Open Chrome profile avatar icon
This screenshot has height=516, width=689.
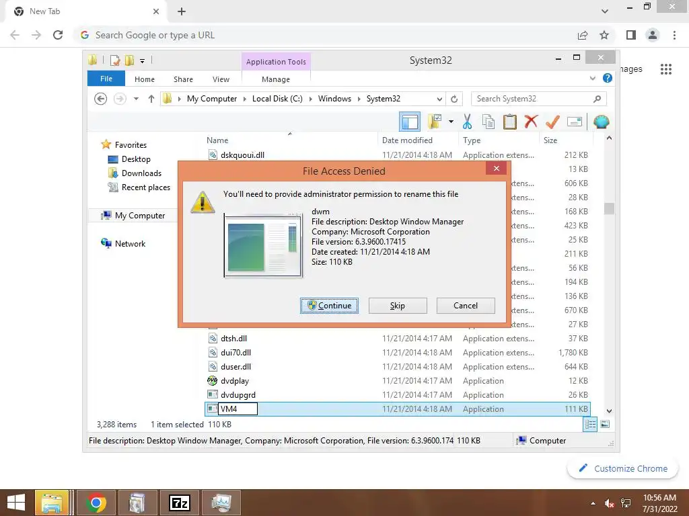coord(653,35)
